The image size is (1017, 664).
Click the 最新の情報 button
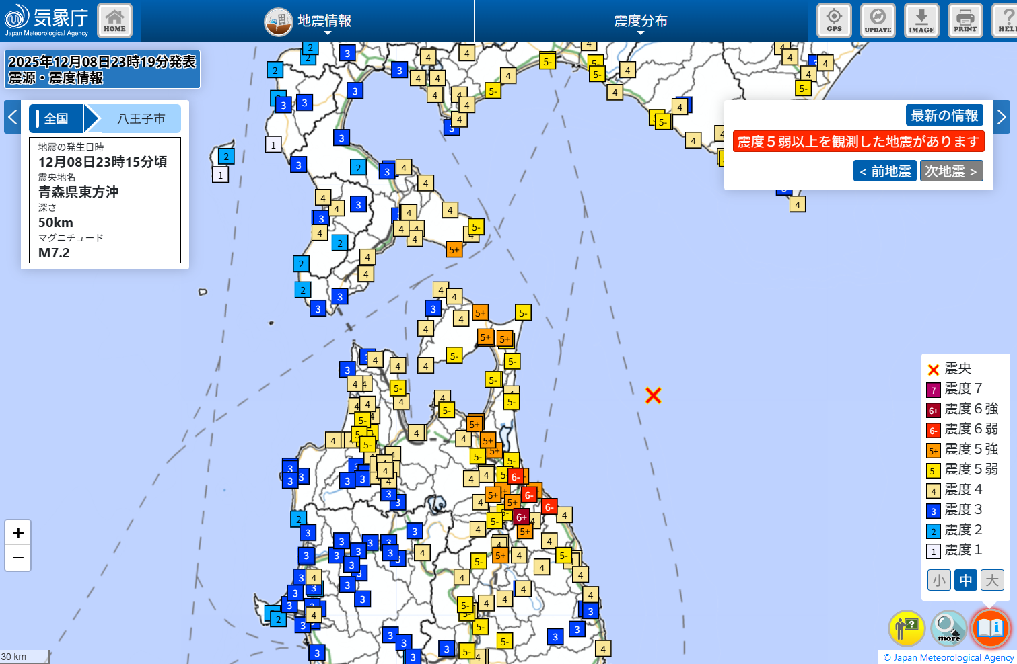944,116
